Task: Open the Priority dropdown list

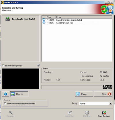Action: tap(111, 103)
